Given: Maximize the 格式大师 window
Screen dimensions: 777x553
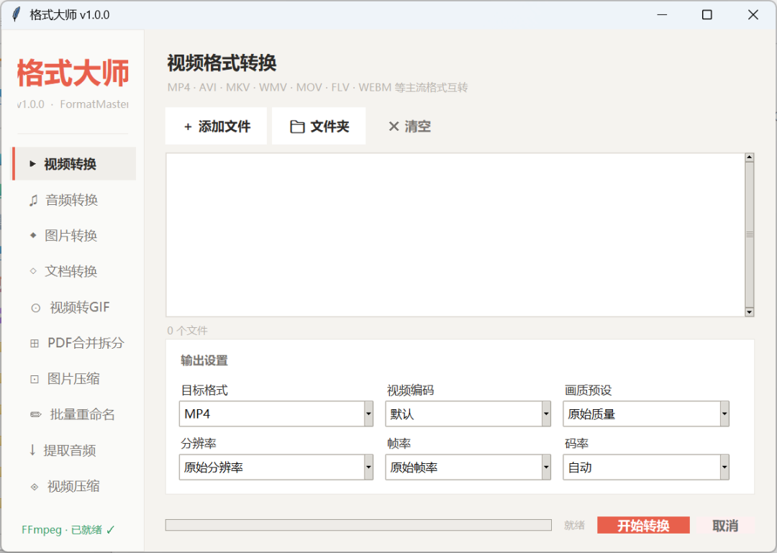Looking at the screenshot, I should pyautogui.click(x=707, y=15).
